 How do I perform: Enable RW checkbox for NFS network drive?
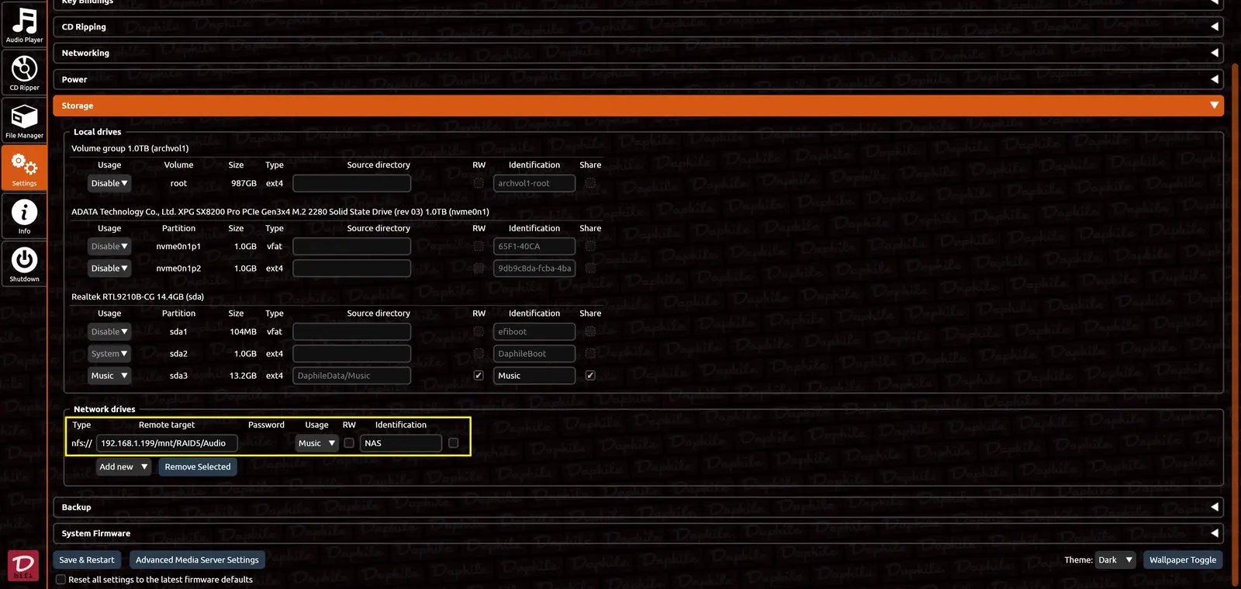click(349, 443)
